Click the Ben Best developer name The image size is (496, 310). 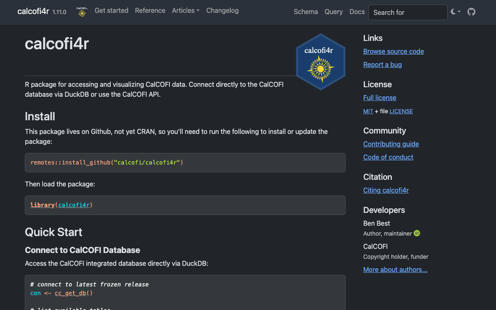pyautogui.click(x=377, y=223)
